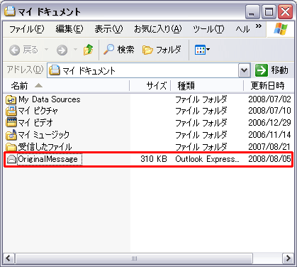The height and width of the screenshot is (267, 297).
Task: Expand the address bar dropdown
Action: 244,70
